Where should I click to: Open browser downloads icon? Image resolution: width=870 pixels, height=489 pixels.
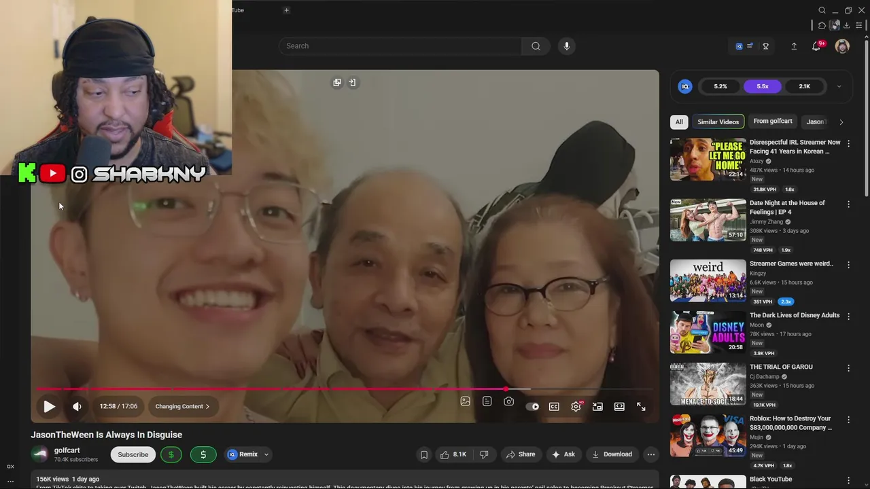tap(846, 26)
